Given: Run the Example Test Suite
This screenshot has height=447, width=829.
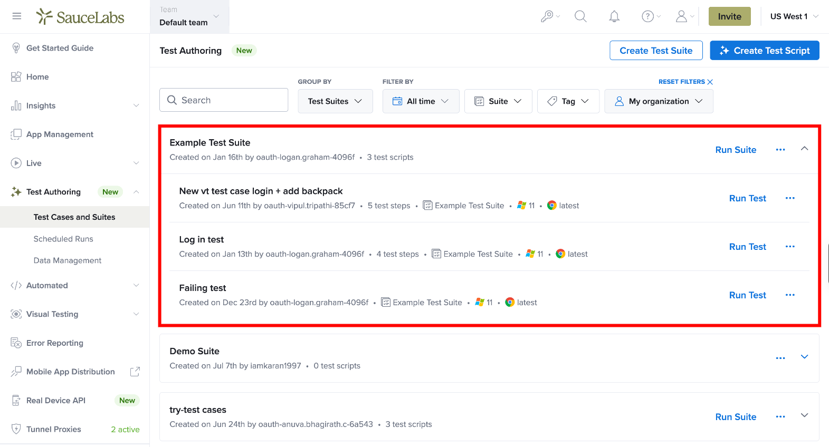Looking at the screenshot, I should (x=736, y=150).
